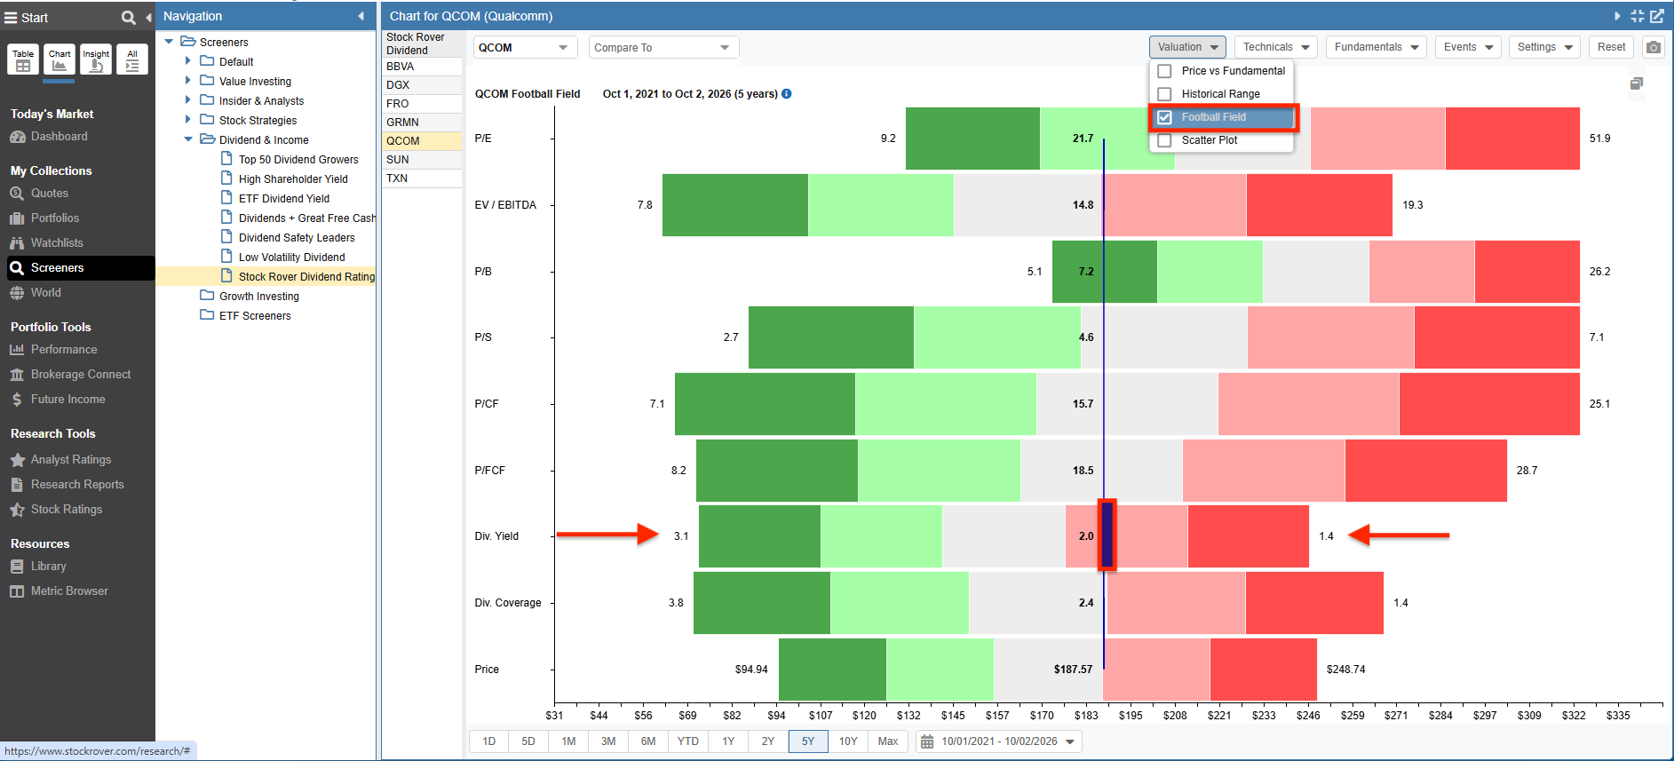Take a chart snapshot with camera icon
Image resolution: width=1674 pixels, height=761 pixels.
pos(1653,47)
